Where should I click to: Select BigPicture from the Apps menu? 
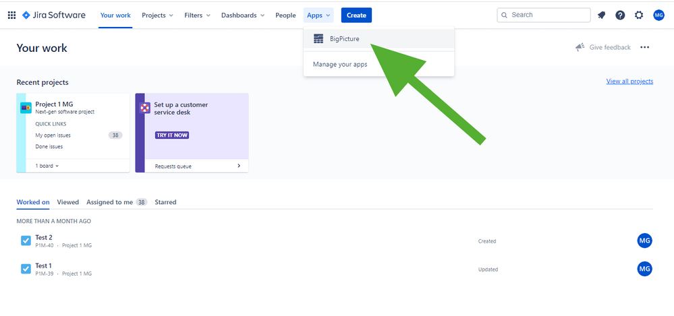click(378, 38)
